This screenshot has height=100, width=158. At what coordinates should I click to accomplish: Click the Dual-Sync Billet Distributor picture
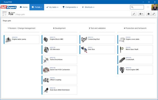tap(46, 90)
